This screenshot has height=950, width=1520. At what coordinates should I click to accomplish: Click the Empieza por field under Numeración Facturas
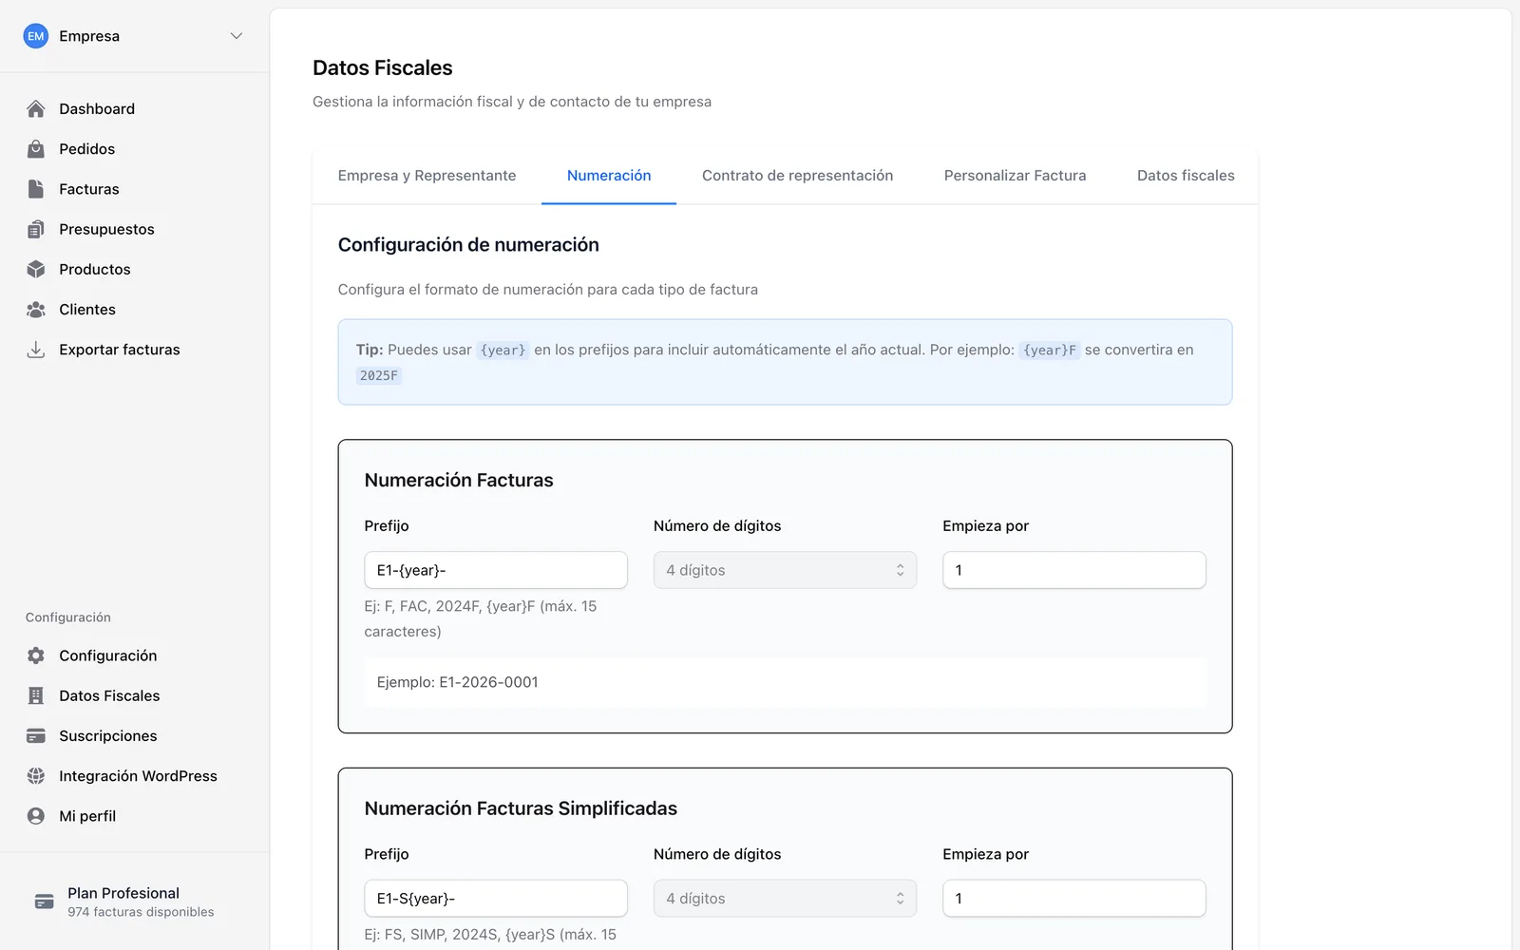(x=1074, y=570)
